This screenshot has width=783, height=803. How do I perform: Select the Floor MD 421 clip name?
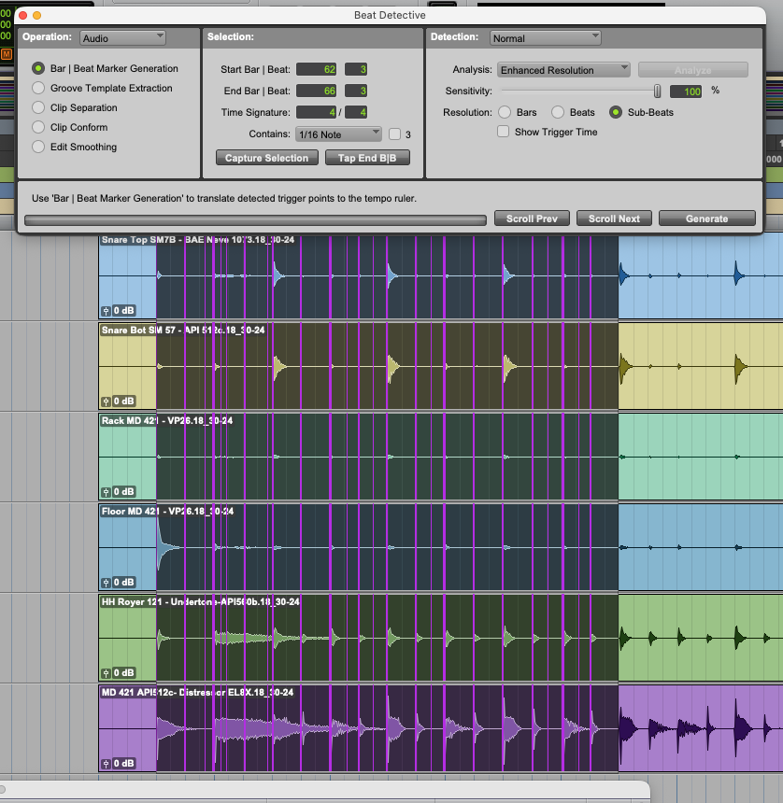coord(167,511)
